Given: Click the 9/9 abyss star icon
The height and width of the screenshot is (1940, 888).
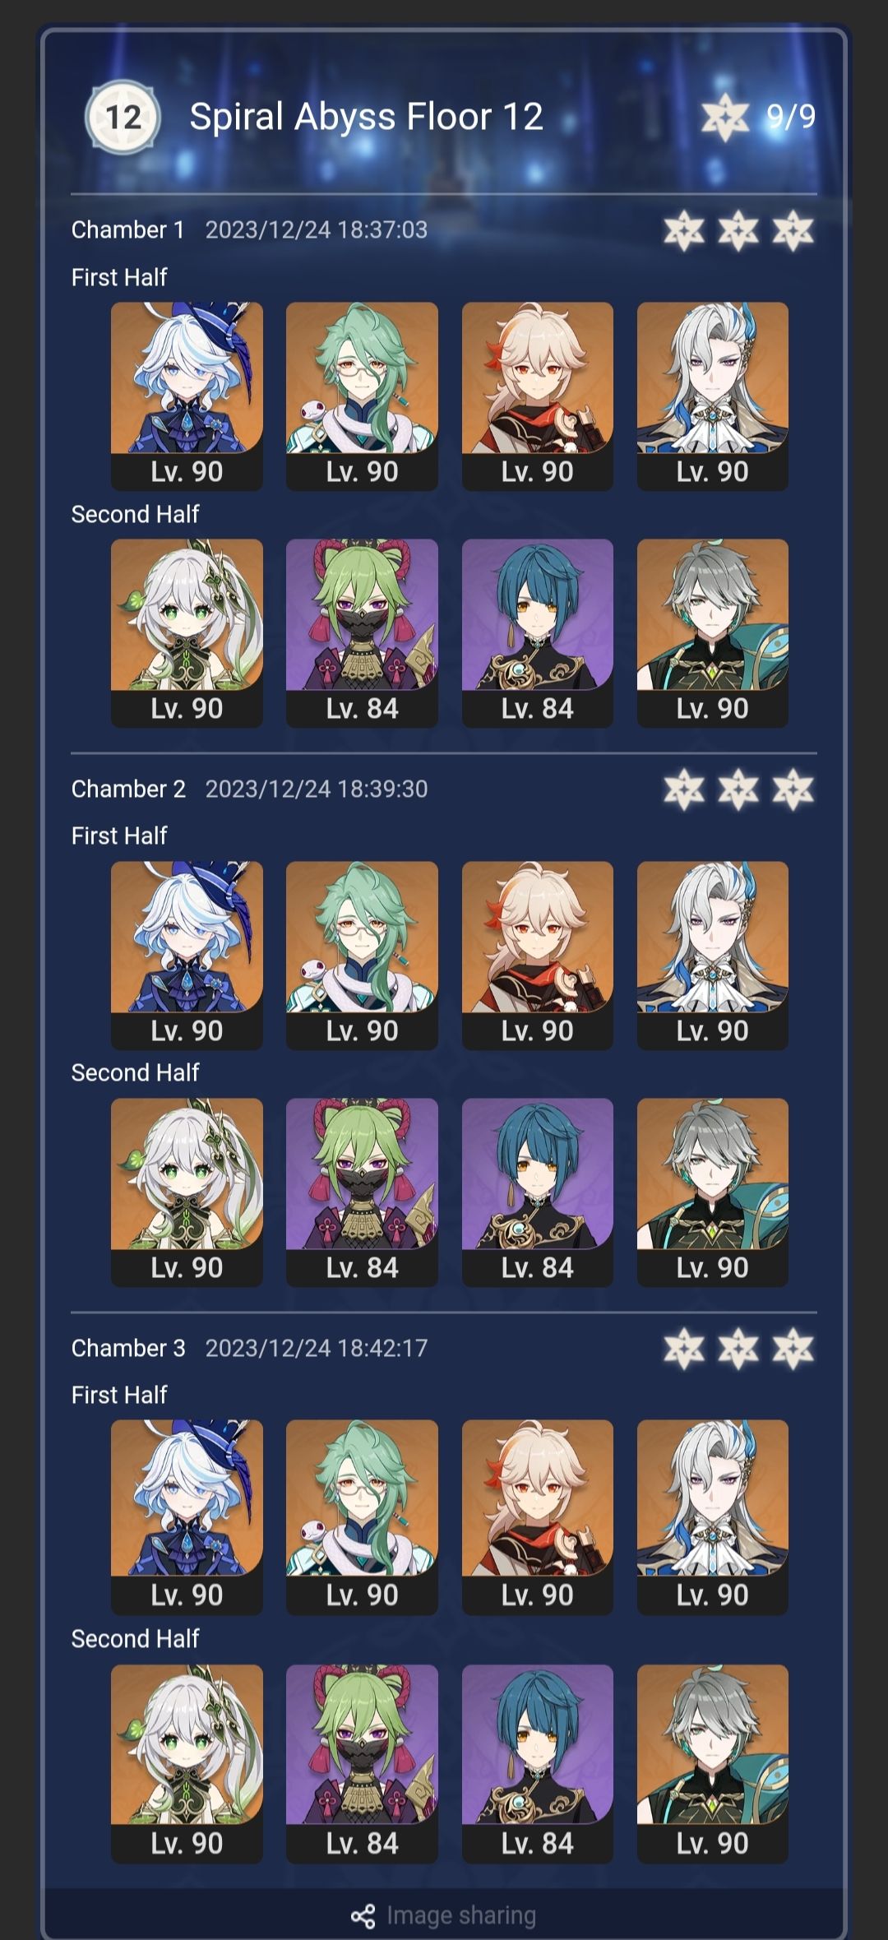Looking at the screenshot, I should 724,117.
